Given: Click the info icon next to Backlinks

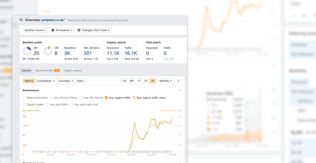Looking at the screenshot, I should click(x=76, y=47).
